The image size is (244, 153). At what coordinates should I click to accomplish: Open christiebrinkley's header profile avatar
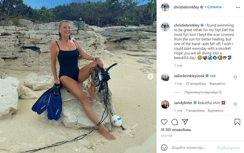165,7
